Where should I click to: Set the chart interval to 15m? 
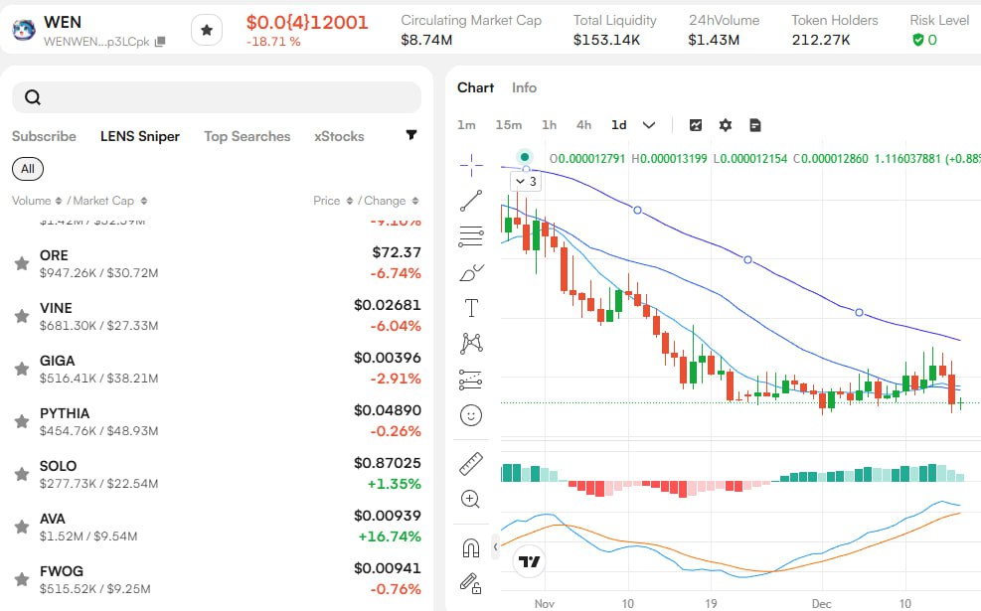[509, 125]
